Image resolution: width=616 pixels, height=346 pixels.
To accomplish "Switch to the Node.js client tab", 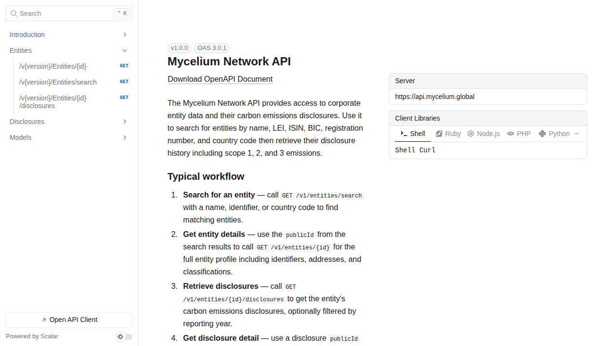I will click(484, 134).
